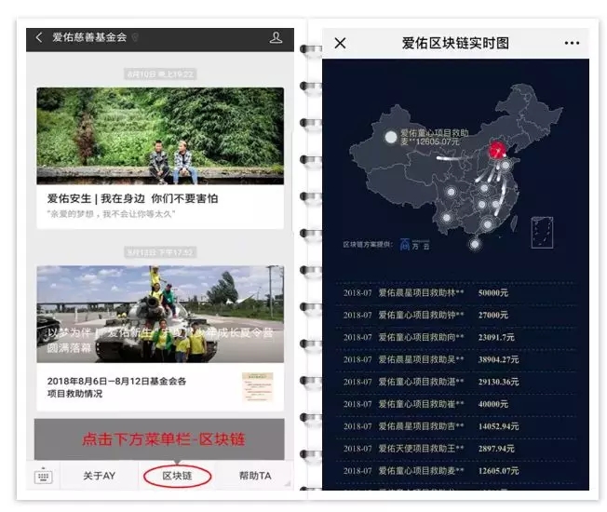The image size is (607, 512).
Task: Select row 爱佑童心项目救助向** 23091.7元
Action: [x=456, y=338]
